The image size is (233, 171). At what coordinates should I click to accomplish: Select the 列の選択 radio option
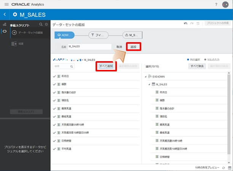click(193, 60)
